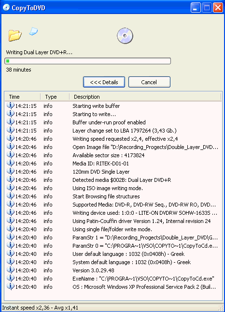Click the flying blue paper icon
This screenshot has height=312, width=225.
[x=33, y=31]
